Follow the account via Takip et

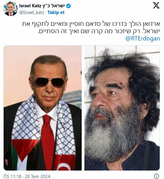click(x=56, y=12)
